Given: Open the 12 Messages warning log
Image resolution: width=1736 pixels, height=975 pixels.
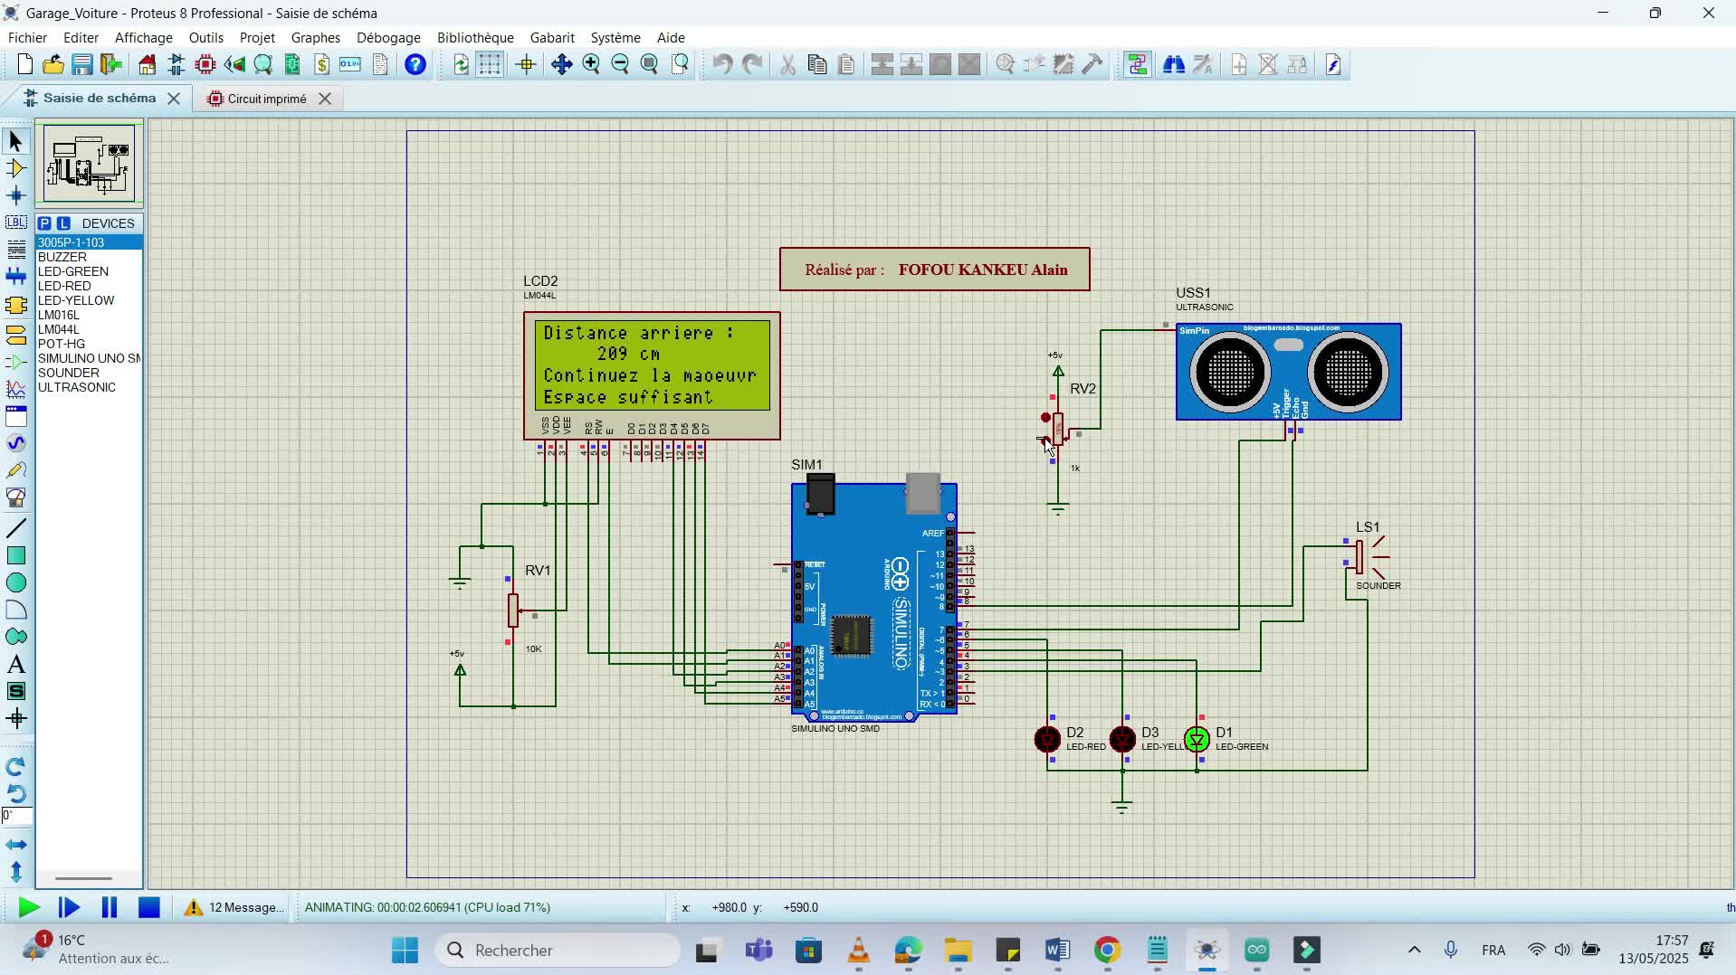Looking at the screenshot, I should (234, 907).
